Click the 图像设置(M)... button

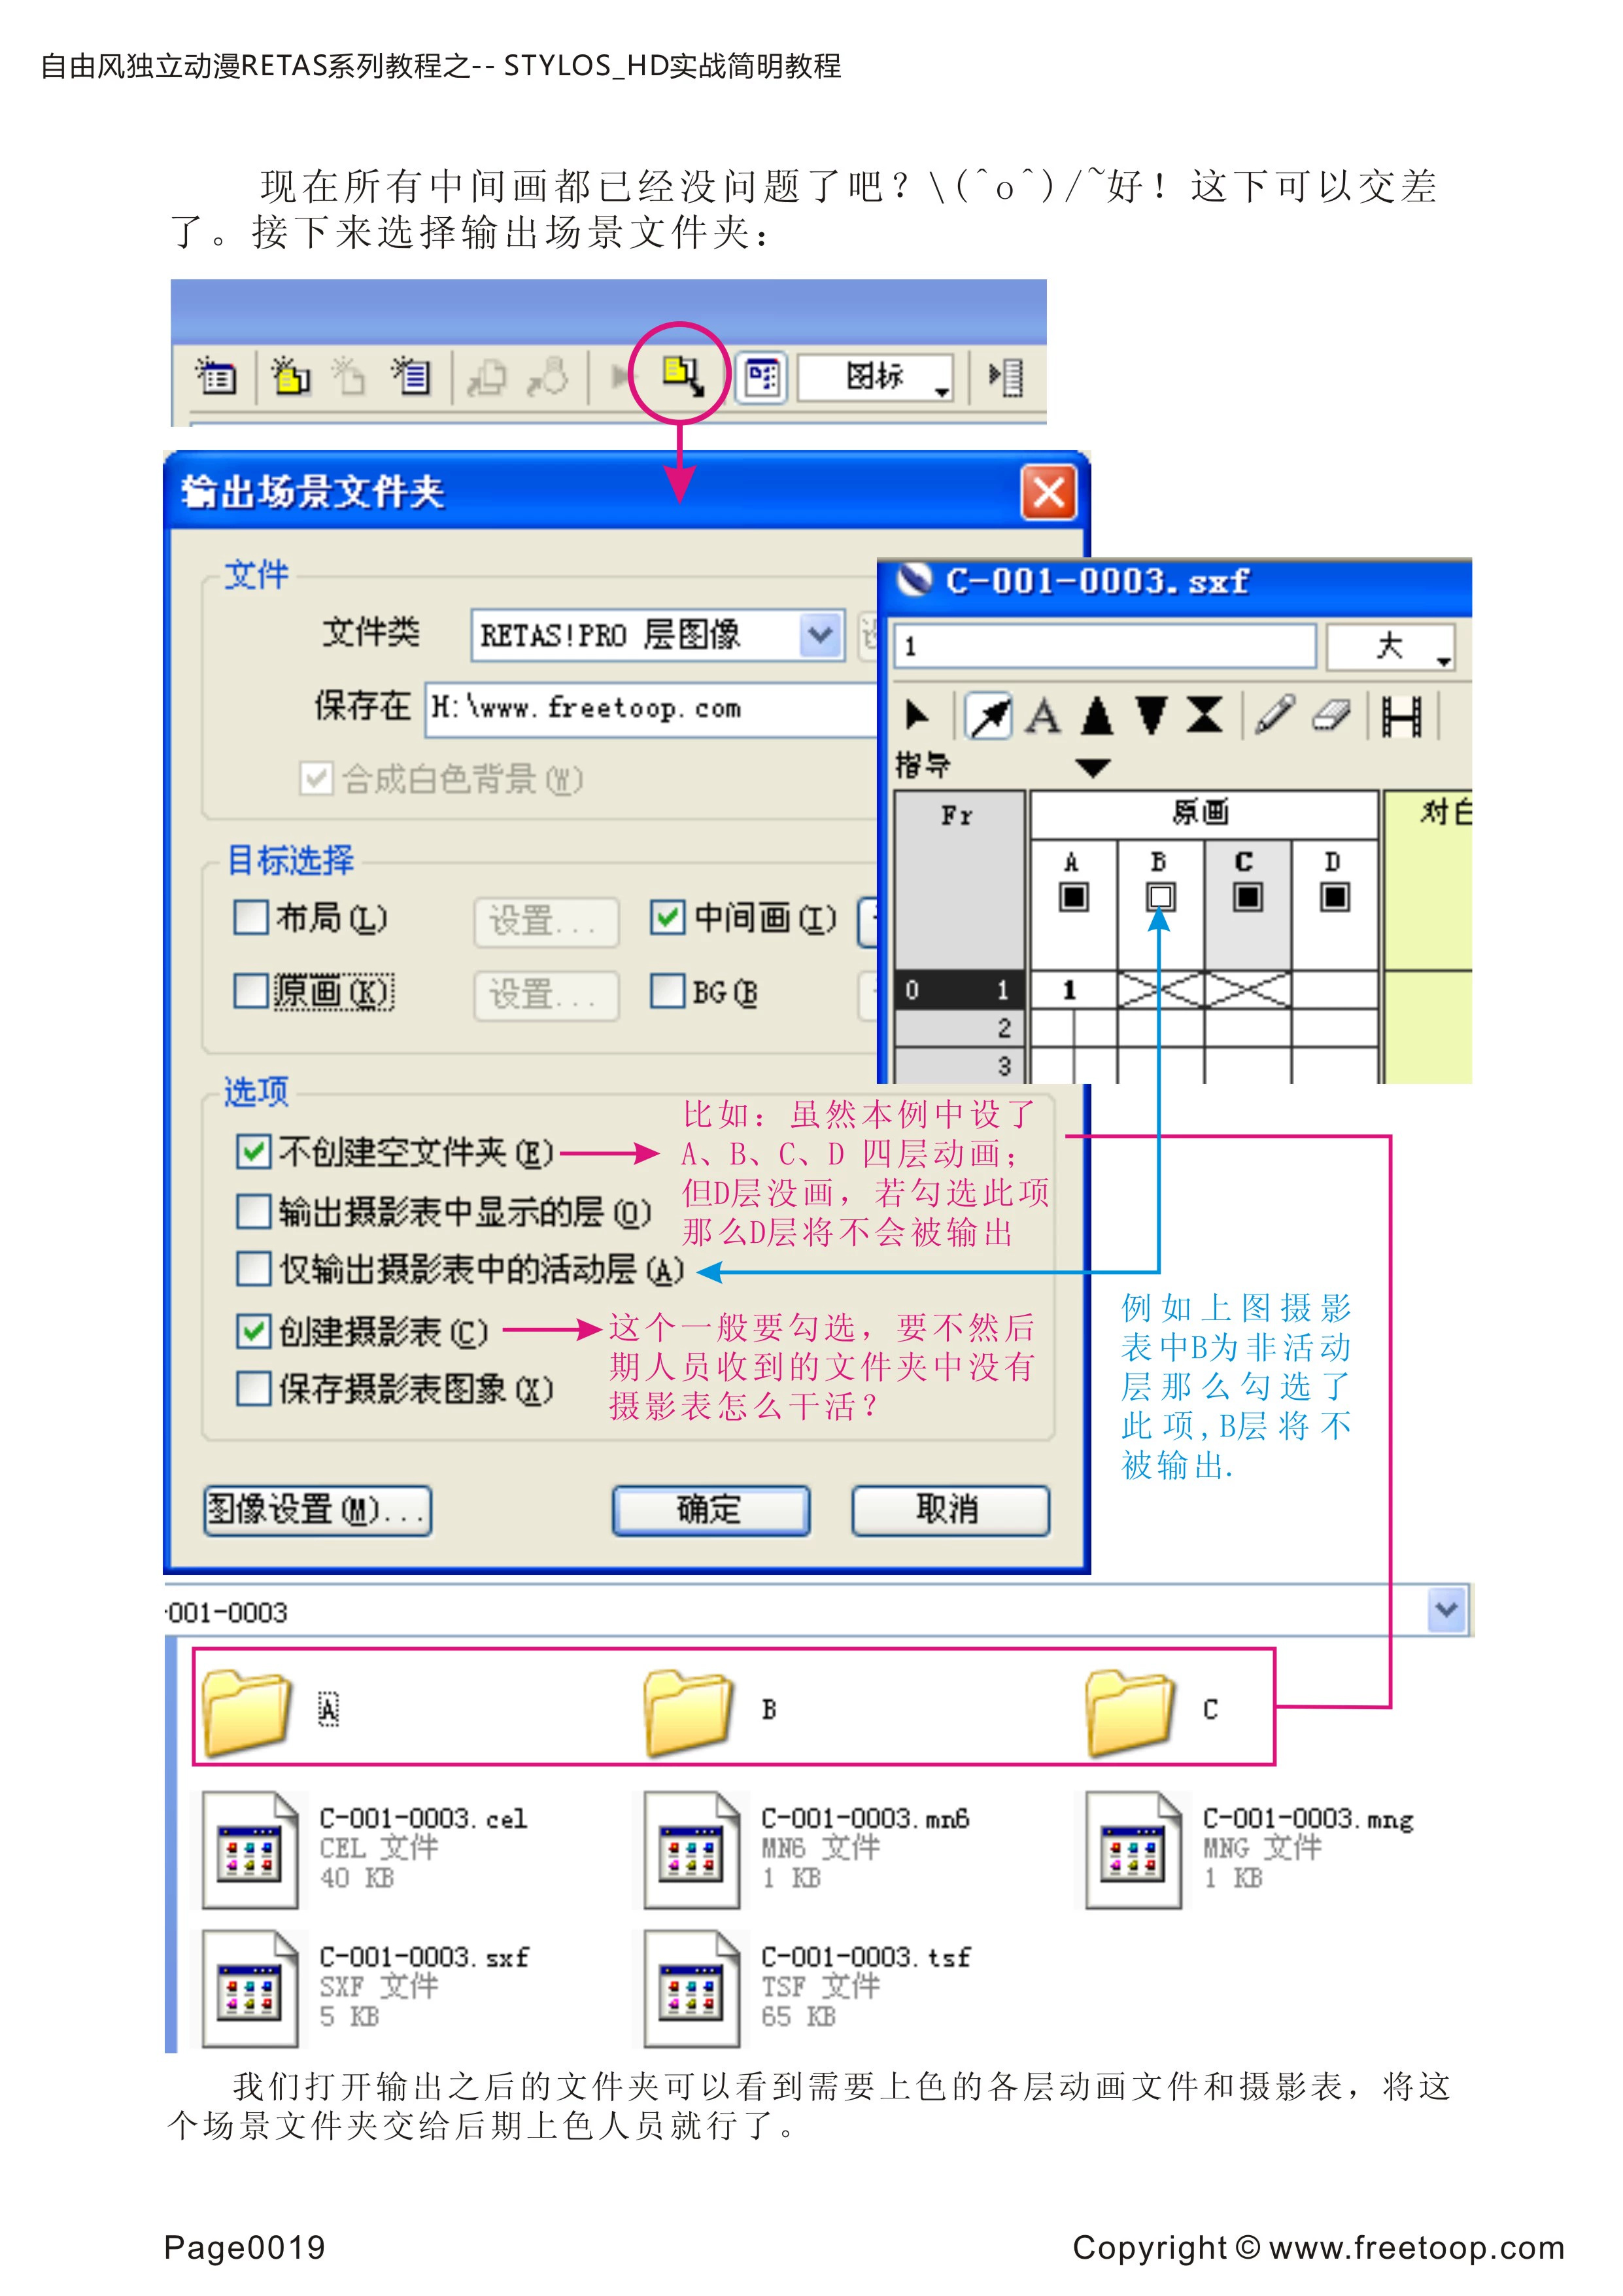[318, 1510]
